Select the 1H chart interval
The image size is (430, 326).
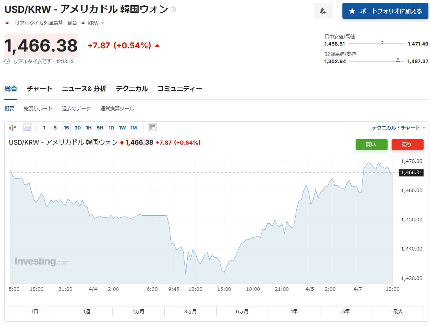pyautogui.click(x=89, y=128)
